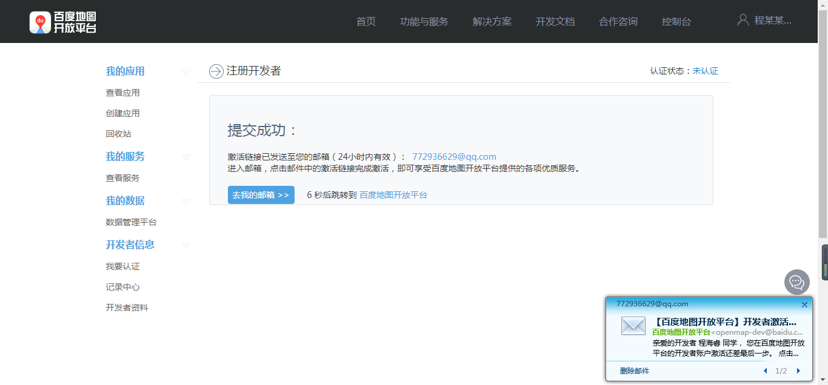This screenshot has width=828, height=385.
Task: Click 删除邮件 in mail popup
Action: (635, 371)
